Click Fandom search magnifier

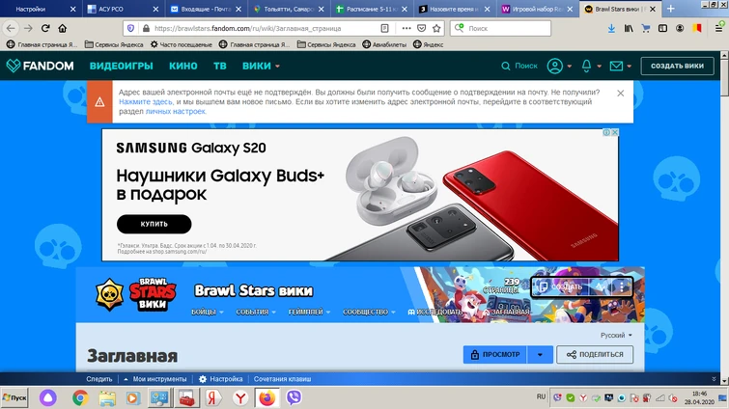(505, 67)
